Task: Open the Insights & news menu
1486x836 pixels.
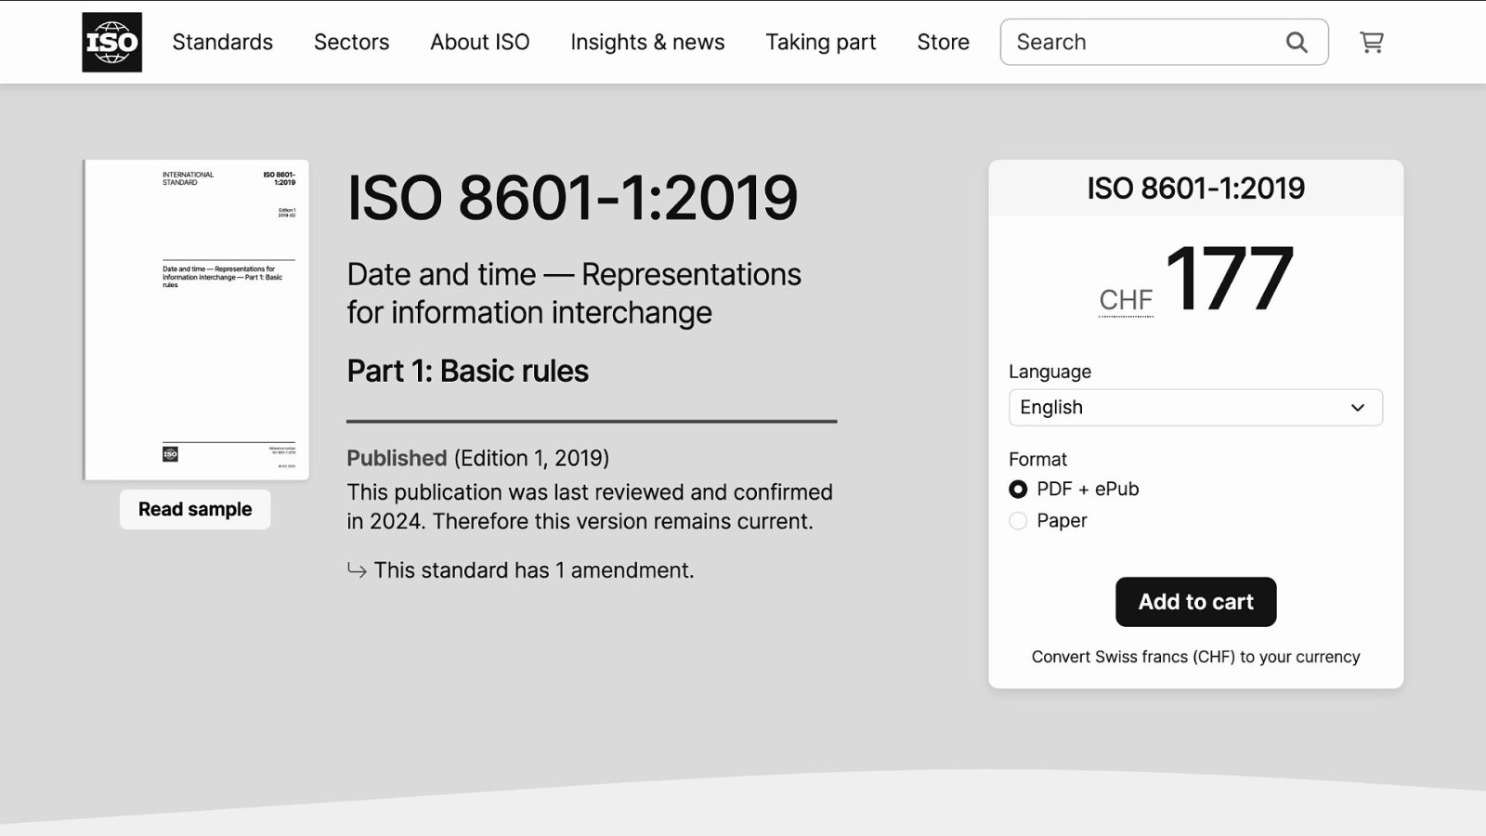Action: pyautogui.click(x=647, y=42)
